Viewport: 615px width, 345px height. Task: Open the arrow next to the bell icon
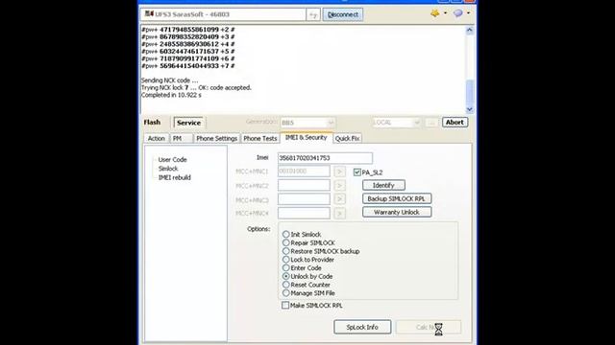click(445, 13)
